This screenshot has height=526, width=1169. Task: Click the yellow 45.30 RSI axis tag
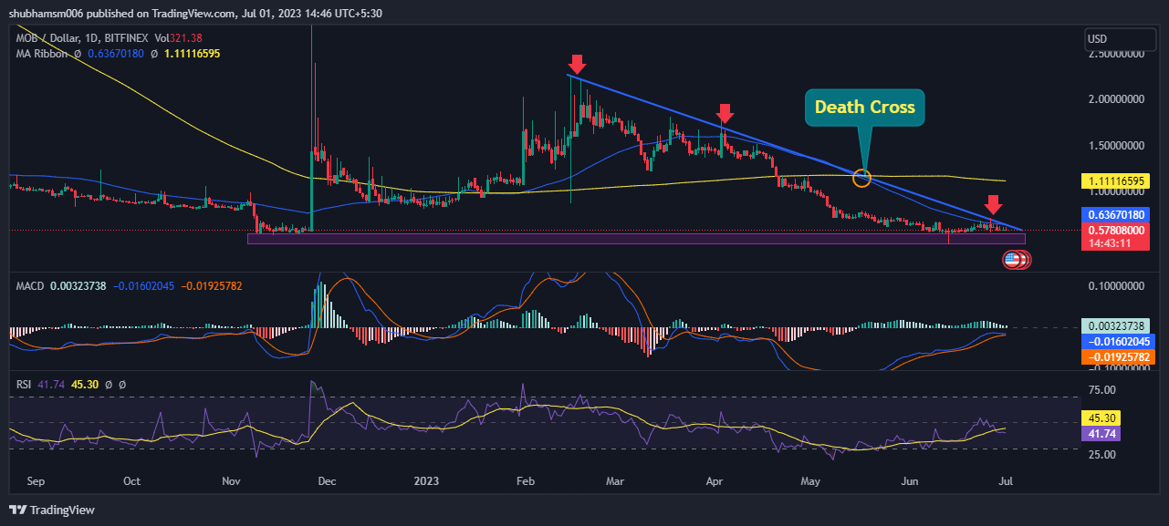click(1101, 418)
